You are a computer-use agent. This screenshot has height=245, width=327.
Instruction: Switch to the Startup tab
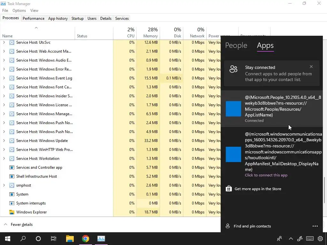pos(78,18)
